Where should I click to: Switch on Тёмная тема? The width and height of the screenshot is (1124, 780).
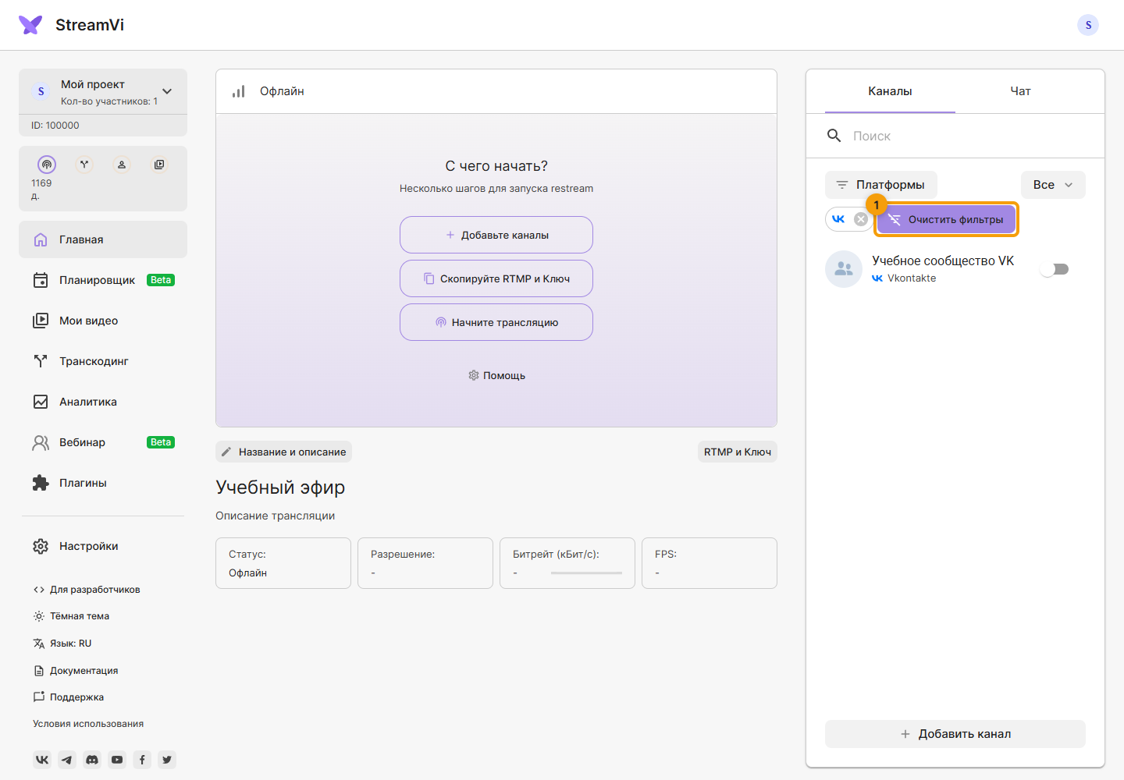click(x=71, y=616)
